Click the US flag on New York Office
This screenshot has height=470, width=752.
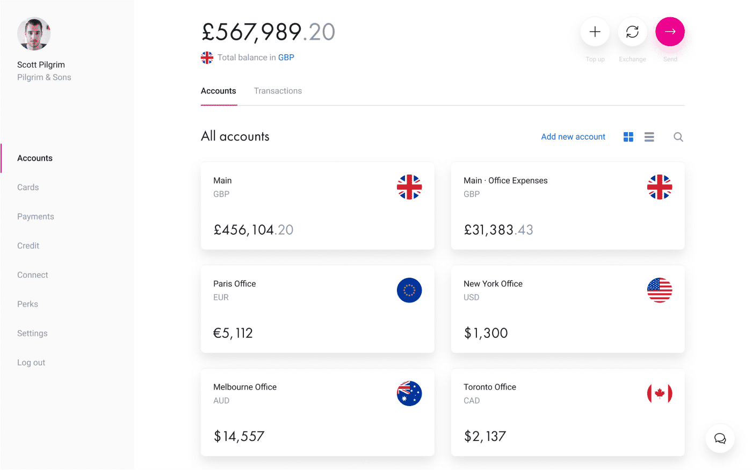(660, 291)
